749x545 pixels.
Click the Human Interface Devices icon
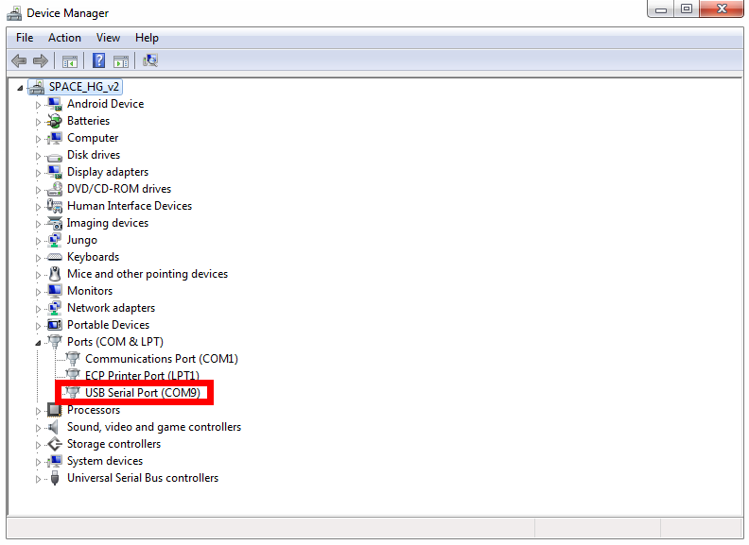tap(55, 206)
